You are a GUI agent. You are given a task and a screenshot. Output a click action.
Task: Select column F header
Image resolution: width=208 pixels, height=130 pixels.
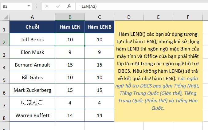(x=188, y=17)
